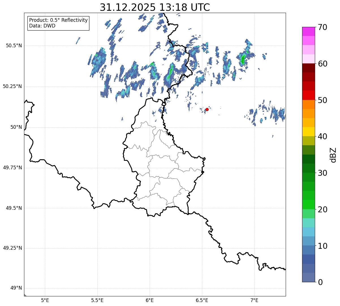
Task: Click the dBZ colorbar axis label
Action: click(x=333, y=155)
